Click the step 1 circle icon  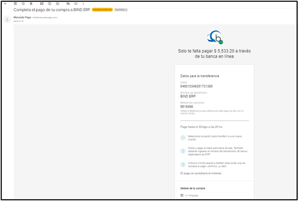point(183,138)
